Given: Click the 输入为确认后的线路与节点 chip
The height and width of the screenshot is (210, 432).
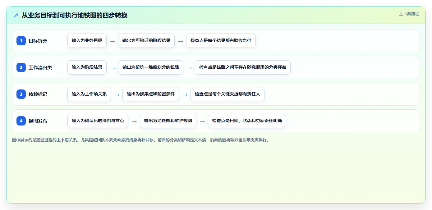Looking at the screenshot, I should tap(98, 121).
